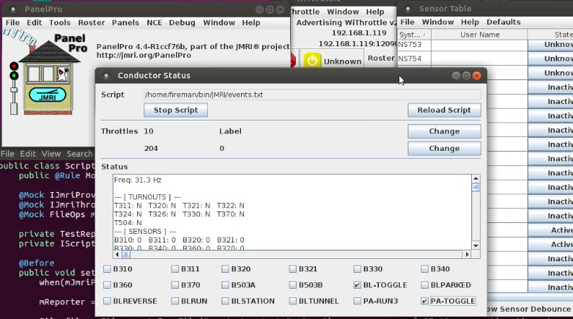Image resolution: width=573 pixels, height=319 pixels.
Task: Open the Debug menu in PanelPro
Action: [182, 22]
